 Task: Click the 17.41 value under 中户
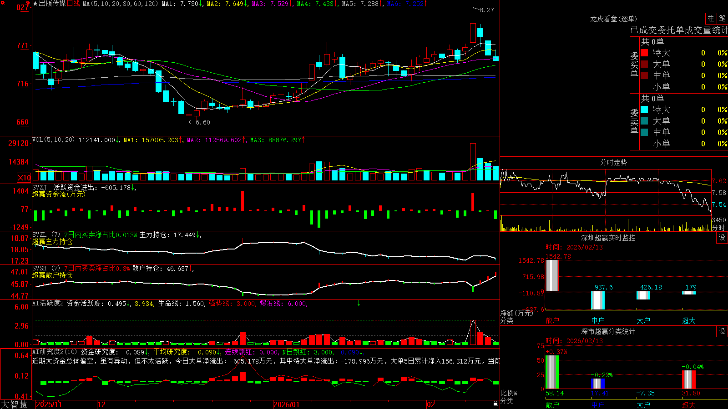(x=600, y=393)
